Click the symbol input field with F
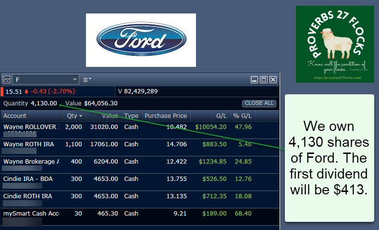Screen dimensions: 379x230 (42, 79)
